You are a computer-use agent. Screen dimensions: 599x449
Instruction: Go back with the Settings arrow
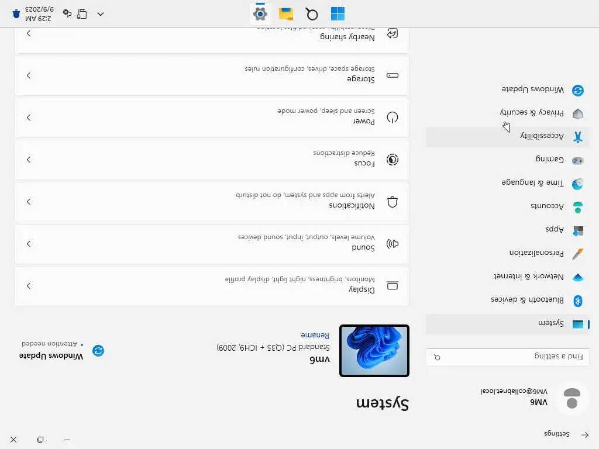point(585,434)
